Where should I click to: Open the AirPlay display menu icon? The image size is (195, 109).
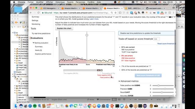click(141, 2)
